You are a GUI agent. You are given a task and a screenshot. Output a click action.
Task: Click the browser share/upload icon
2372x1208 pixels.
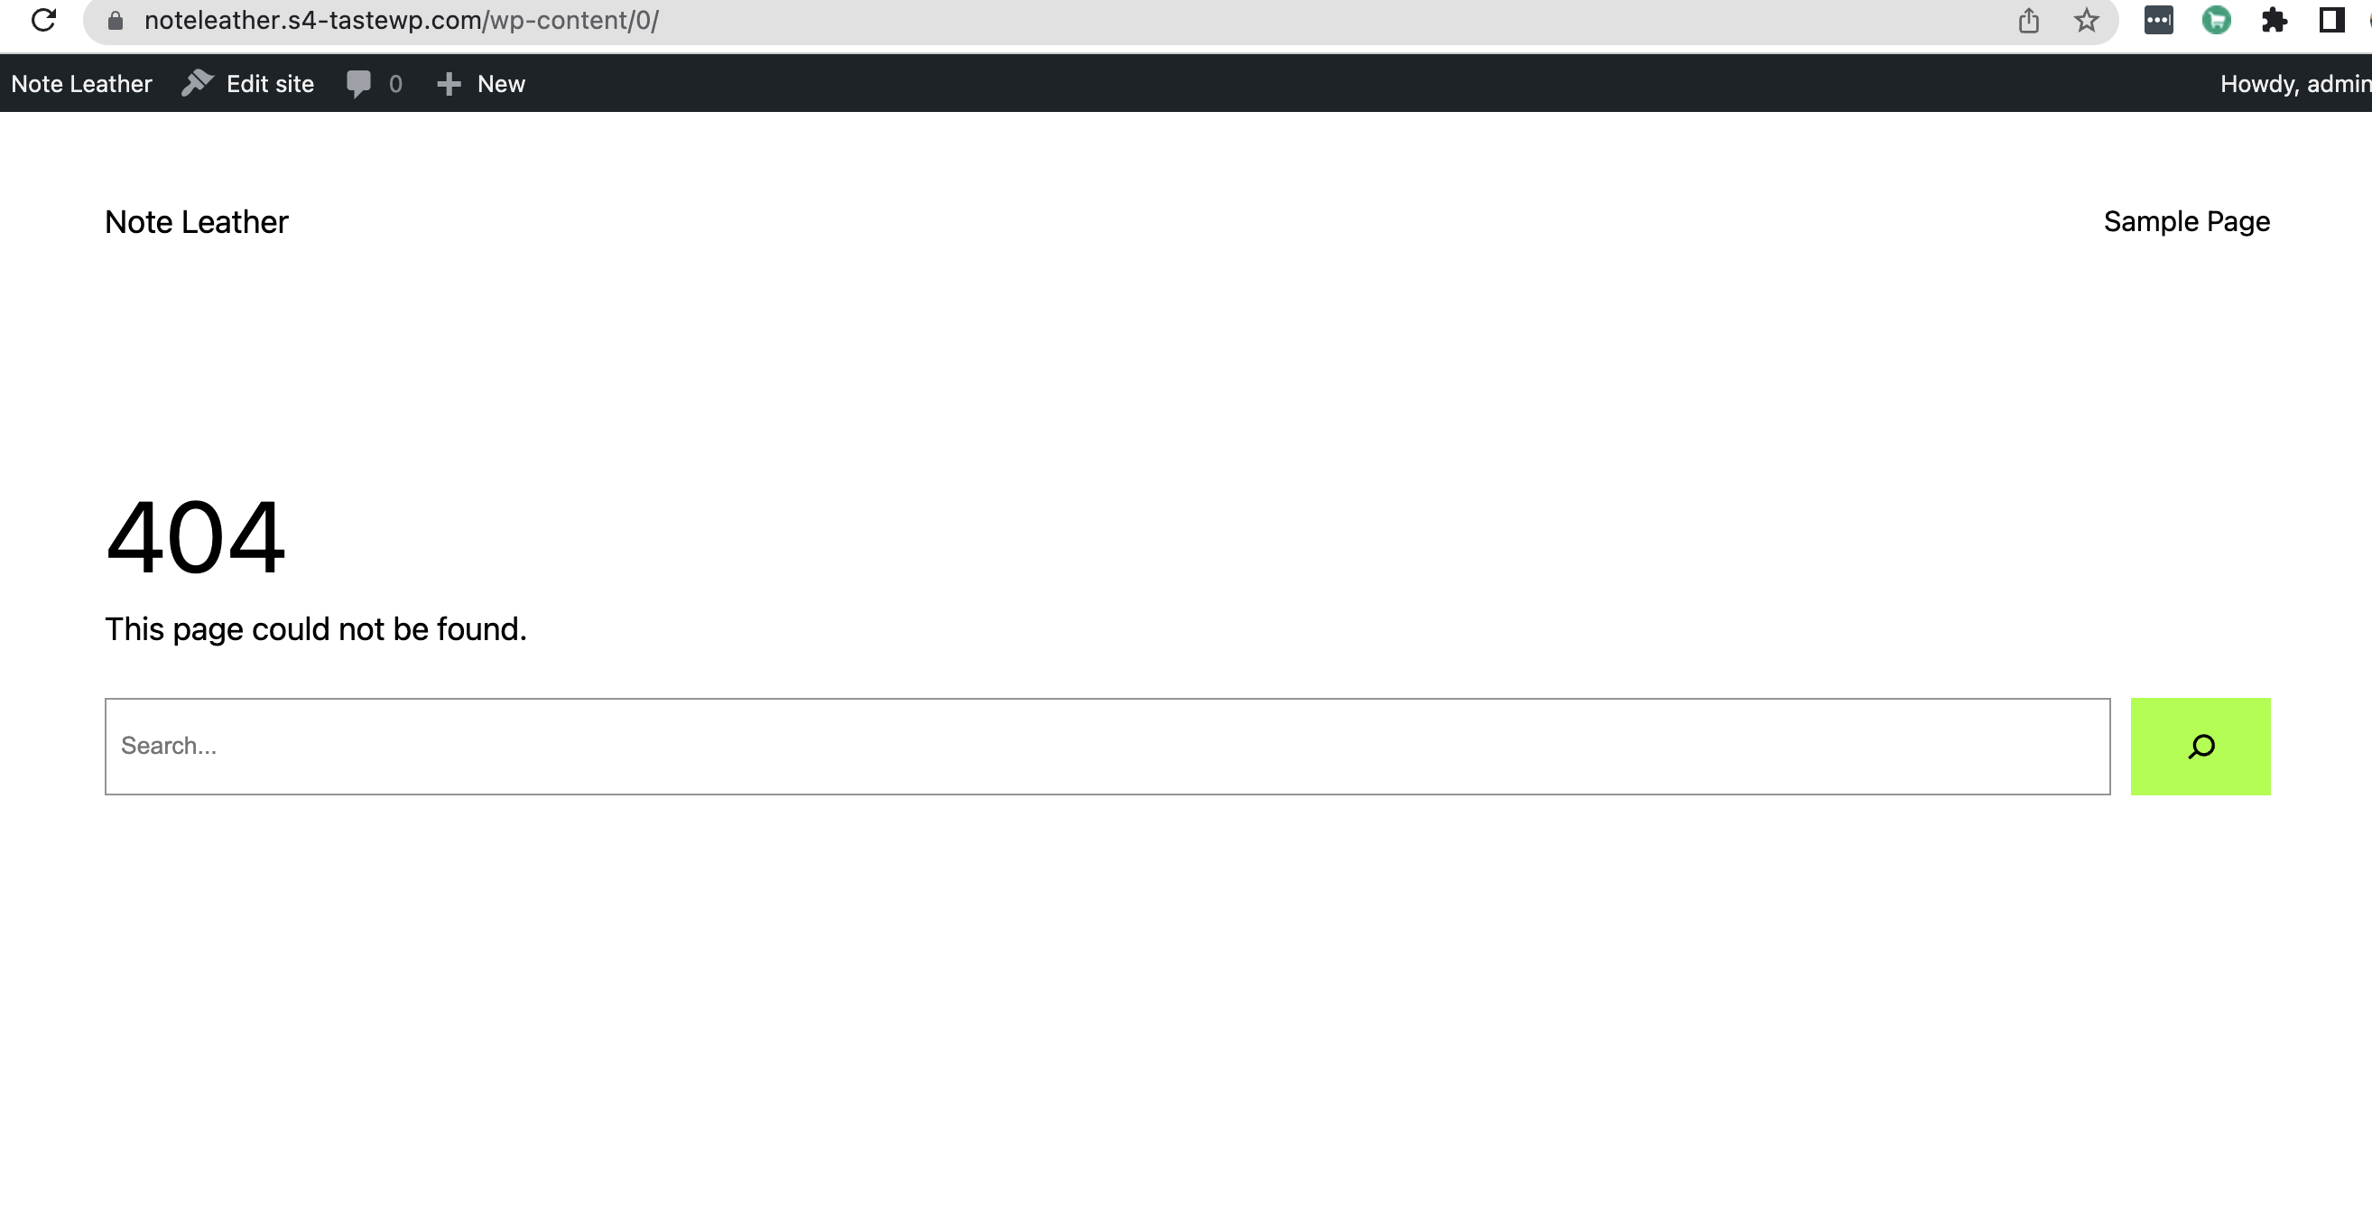pyautogui.click(x=2030, y=20)
